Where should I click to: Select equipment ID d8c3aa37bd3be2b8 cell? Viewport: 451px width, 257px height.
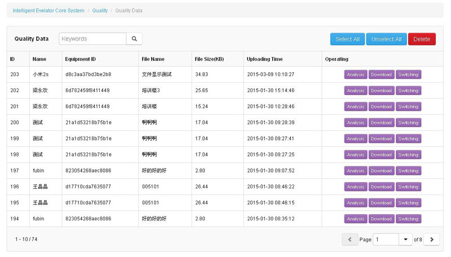pyautogui.click(x=100, y=75)
